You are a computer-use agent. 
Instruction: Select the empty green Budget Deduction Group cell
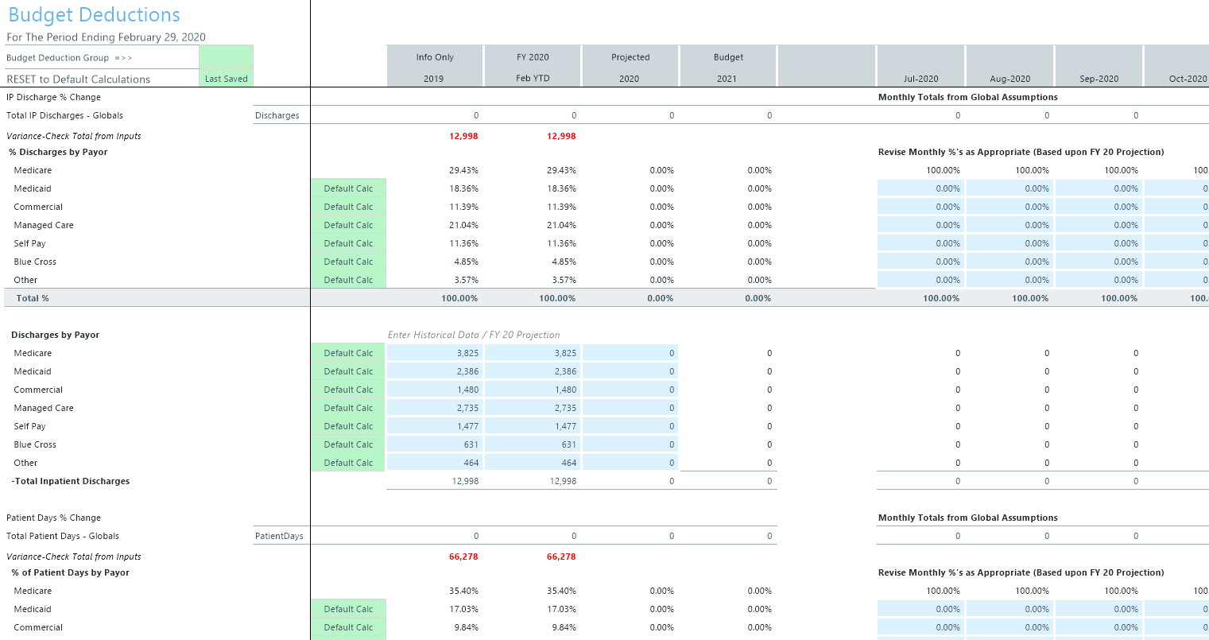coord(226,57)
